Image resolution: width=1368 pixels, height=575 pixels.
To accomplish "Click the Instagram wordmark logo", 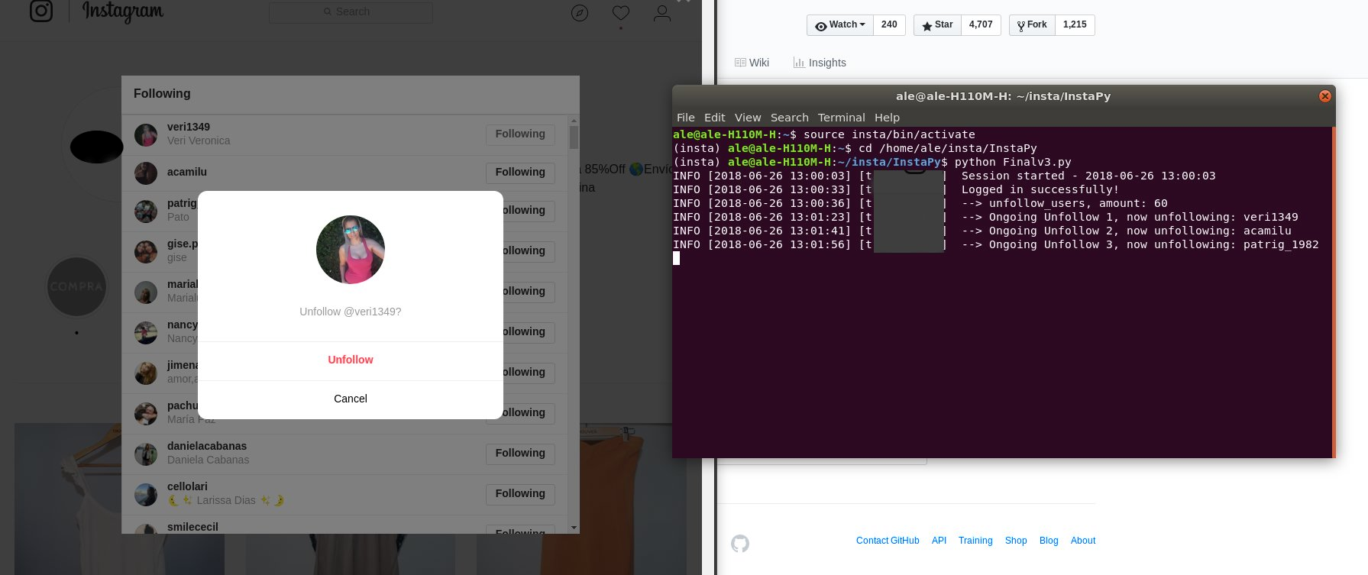I will pos(122,11).
